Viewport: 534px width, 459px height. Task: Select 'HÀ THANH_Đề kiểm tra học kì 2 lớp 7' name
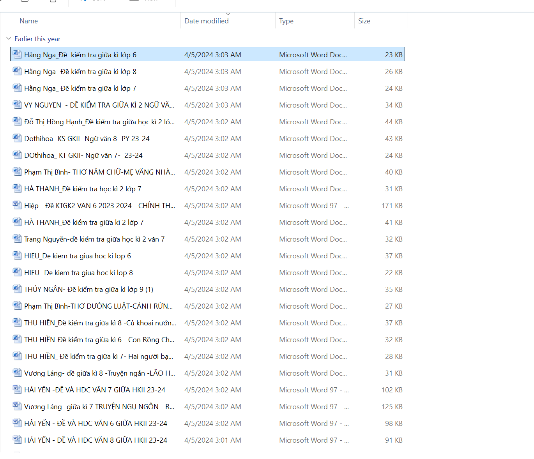point(83,189)
